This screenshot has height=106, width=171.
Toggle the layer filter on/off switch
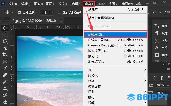(169, 78)
